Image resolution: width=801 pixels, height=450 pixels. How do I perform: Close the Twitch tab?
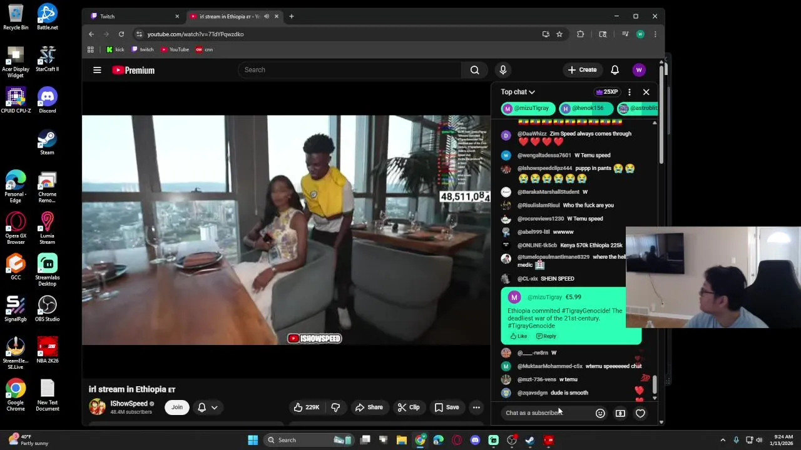(177, 16)
